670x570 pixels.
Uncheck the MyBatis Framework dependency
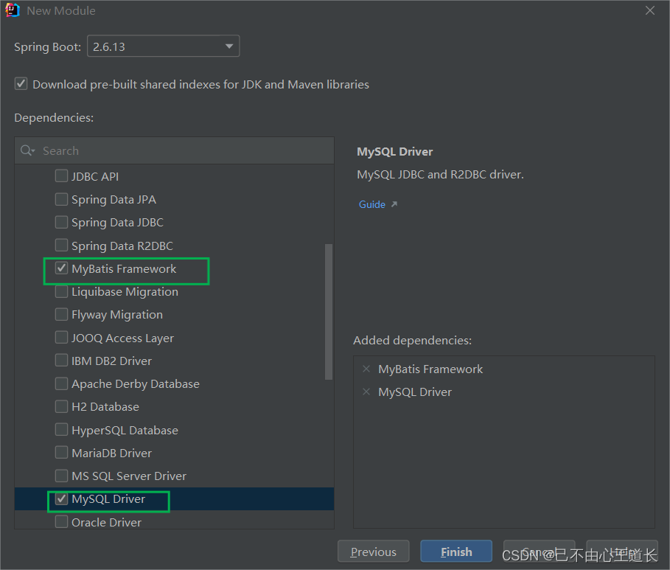(x=61, y=268)
